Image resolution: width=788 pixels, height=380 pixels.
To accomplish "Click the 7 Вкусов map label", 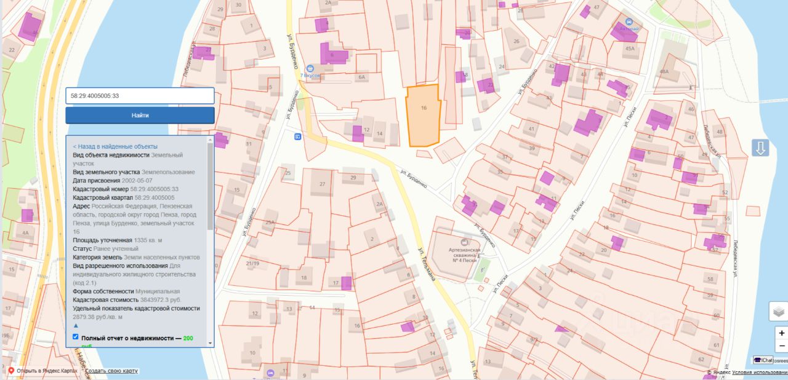I will [x=311, y=75].
